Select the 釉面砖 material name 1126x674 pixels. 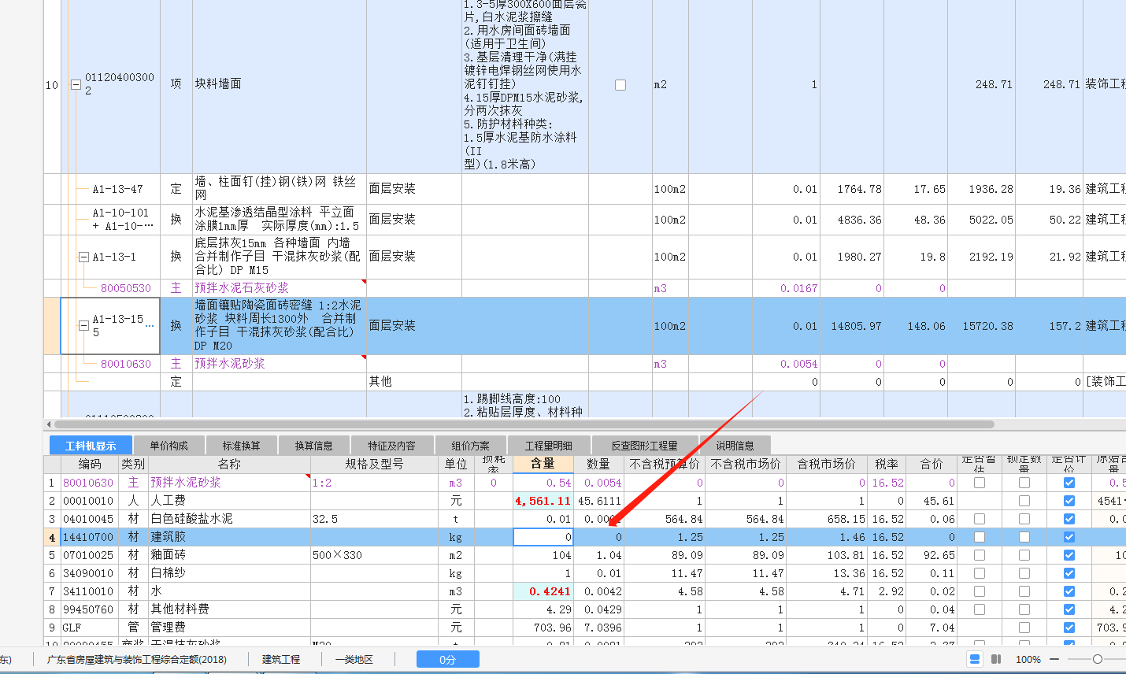(169, 555)
